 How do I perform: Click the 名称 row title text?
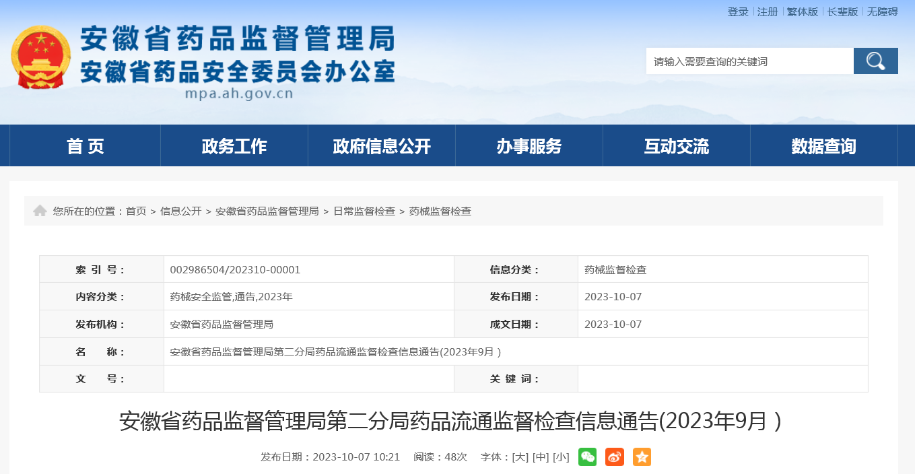(335, 351)
